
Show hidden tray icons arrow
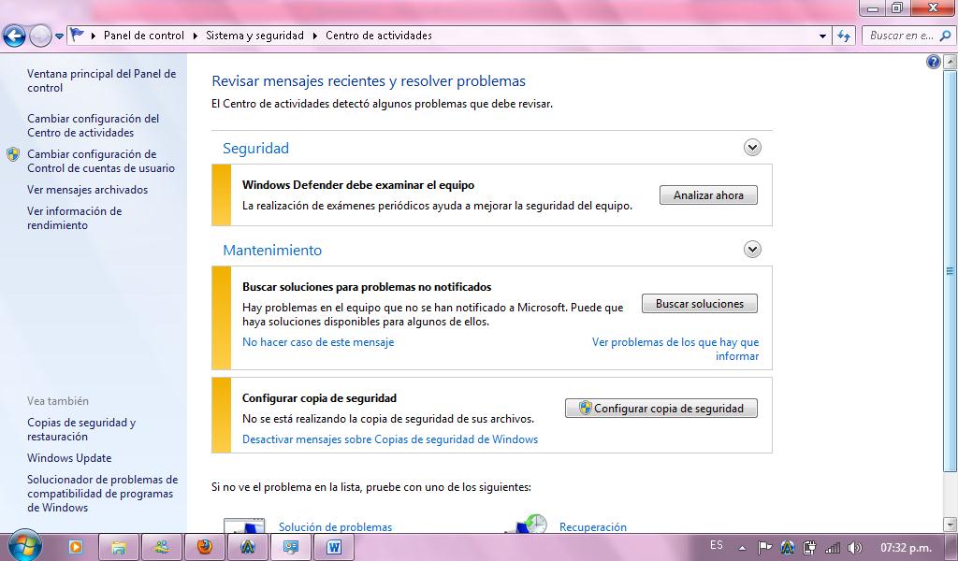pos(742,548)
